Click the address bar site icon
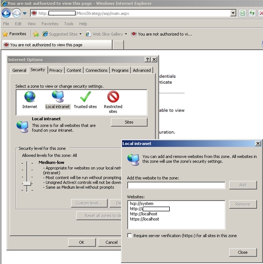Screen dimensions: 263x264 tap(34, 13)
